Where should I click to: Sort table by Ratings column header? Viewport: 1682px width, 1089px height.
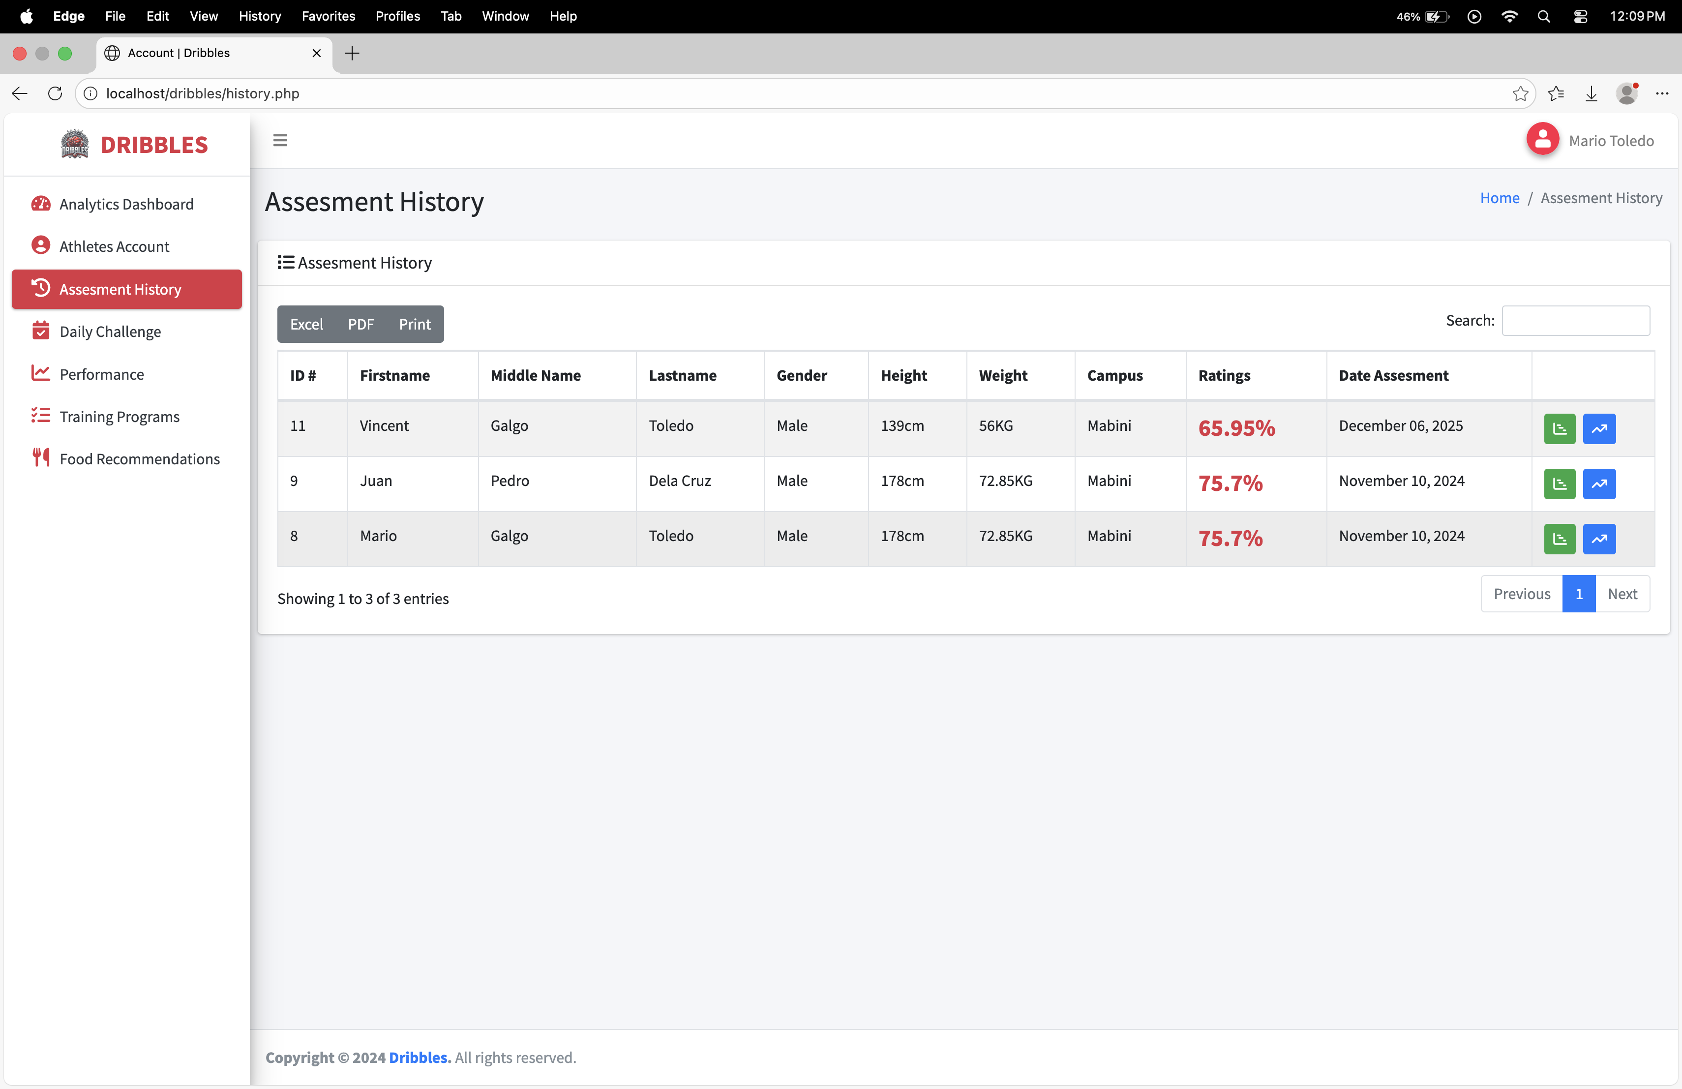[1224, 375]
